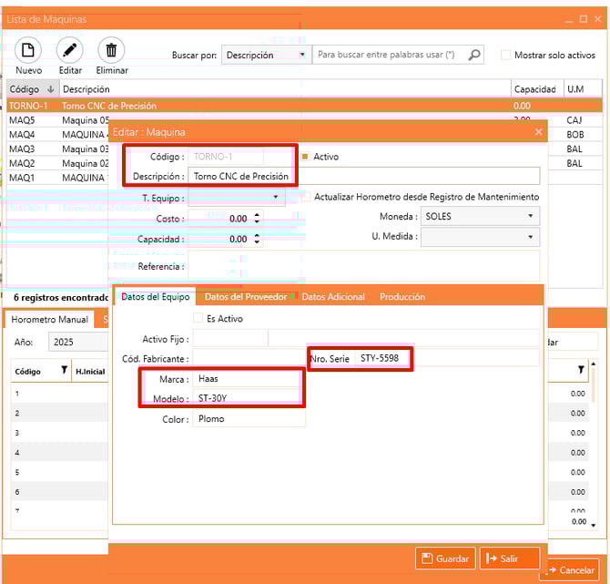610x584 pixels.
Task: Toggle Mostrar solo activos checkbox
Action: point(505,55)
